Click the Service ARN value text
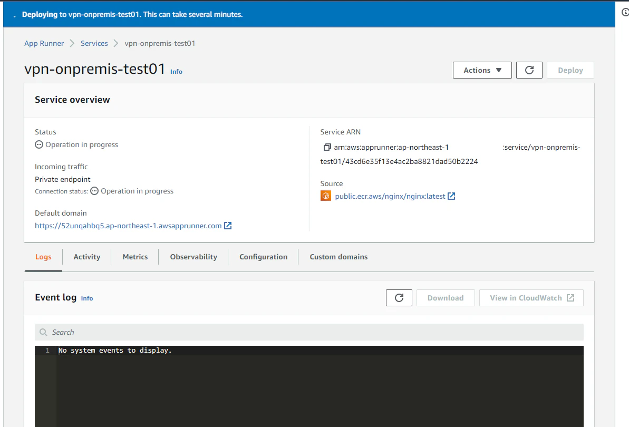The height and width of the screenshot is (427, 629). (x=450, y=154)
